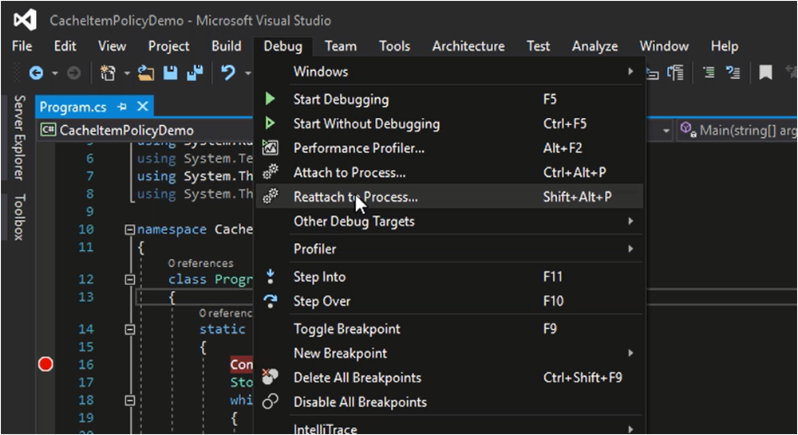The image size is (798, 435).
Task: Collapse the while loop block on line 18
Action: 129,401
